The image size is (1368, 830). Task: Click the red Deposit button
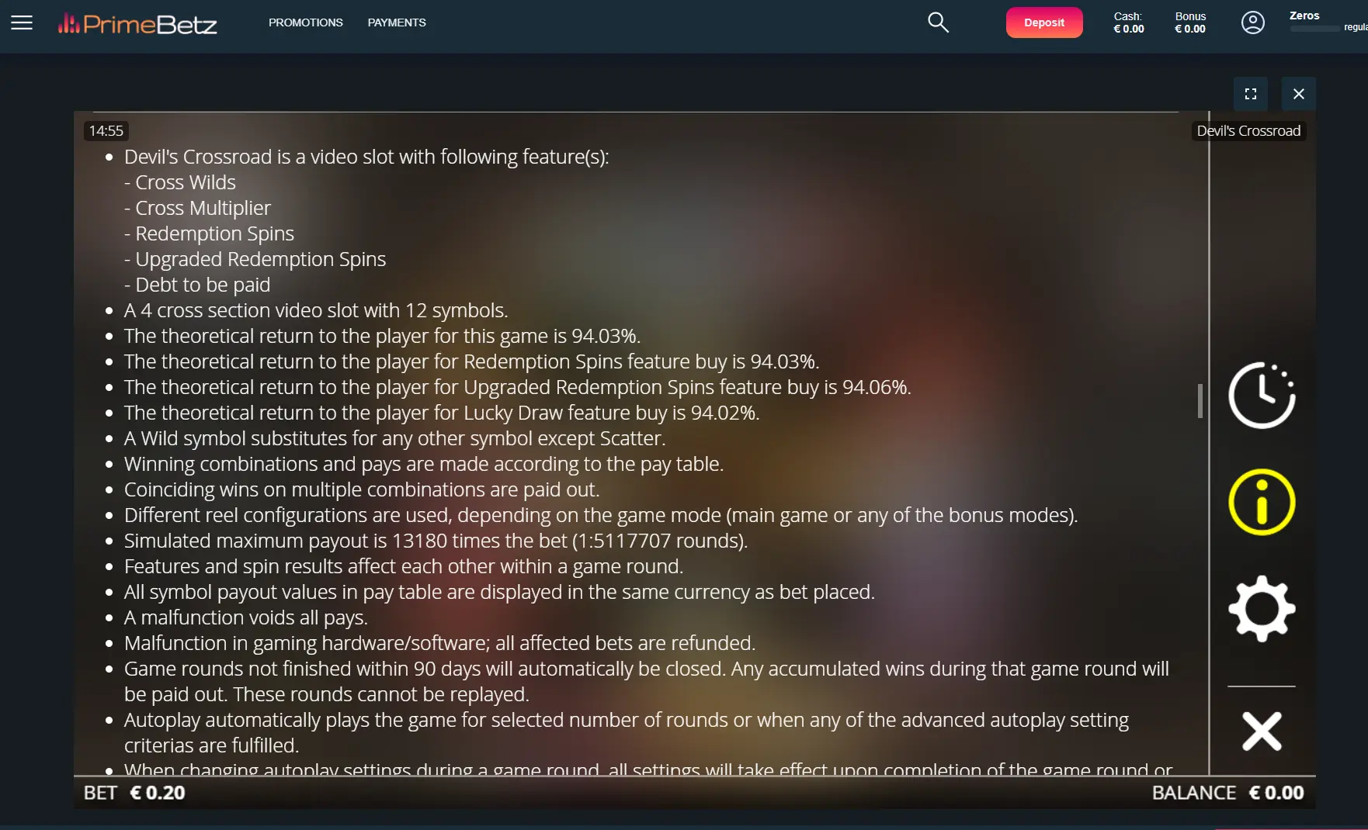[1044, 22]
